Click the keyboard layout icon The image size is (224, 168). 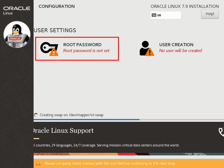154,15
